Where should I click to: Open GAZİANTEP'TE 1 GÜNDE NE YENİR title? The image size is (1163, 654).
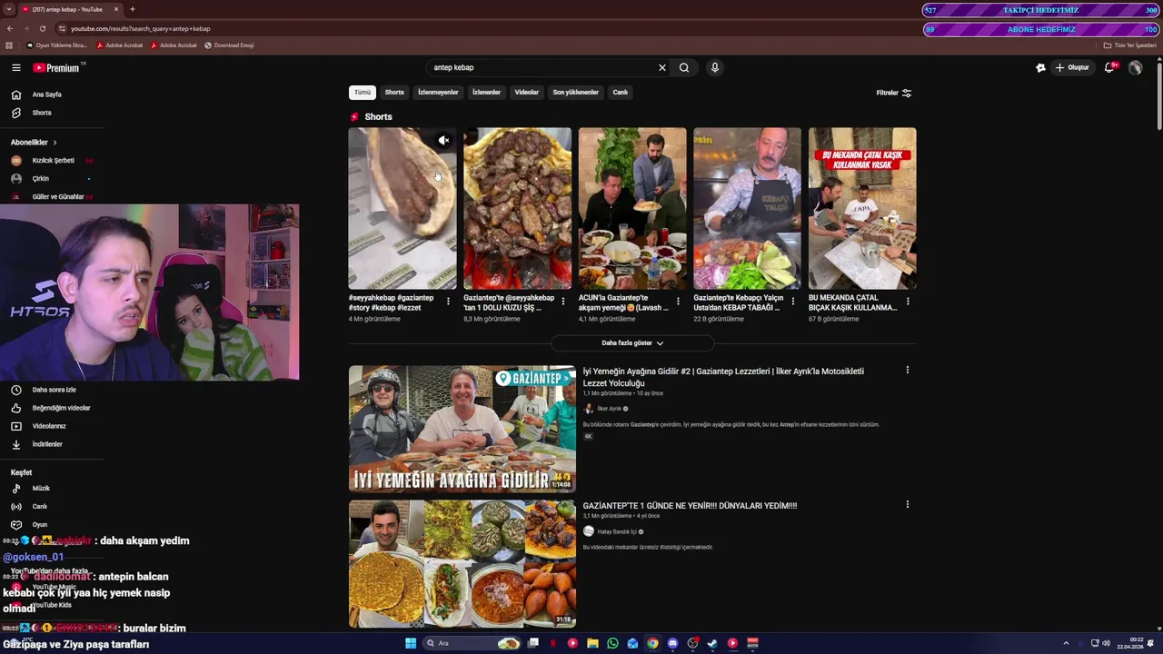coord(690,506)
